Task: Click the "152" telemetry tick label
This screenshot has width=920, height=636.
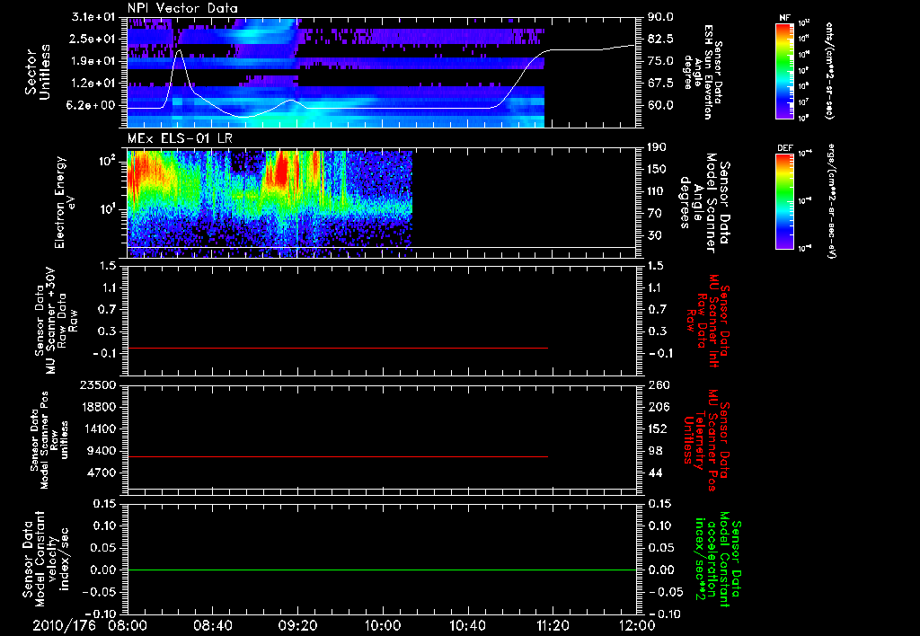Action: coord(659,428)
